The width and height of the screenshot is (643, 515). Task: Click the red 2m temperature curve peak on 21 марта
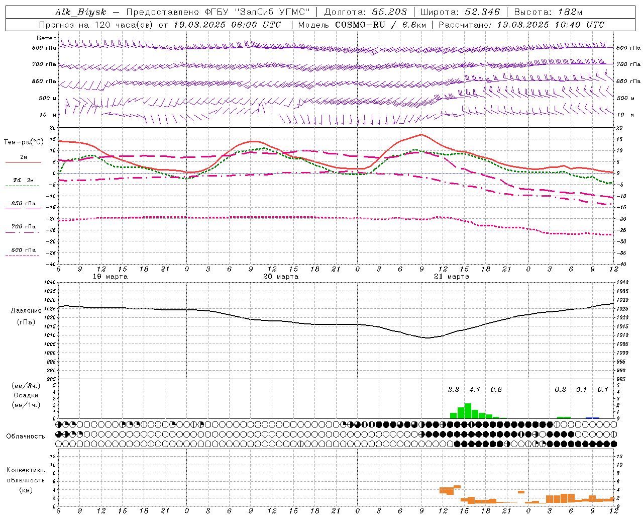(x=422, y=134)
